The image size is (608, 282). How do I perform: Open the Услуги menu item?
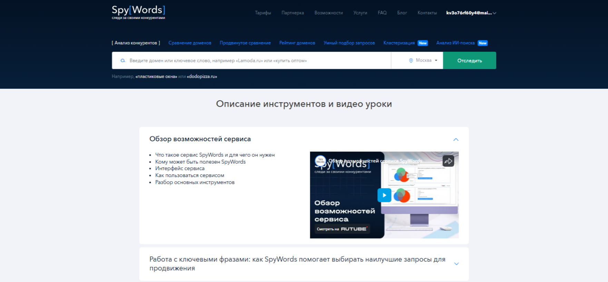coord(360,13)
